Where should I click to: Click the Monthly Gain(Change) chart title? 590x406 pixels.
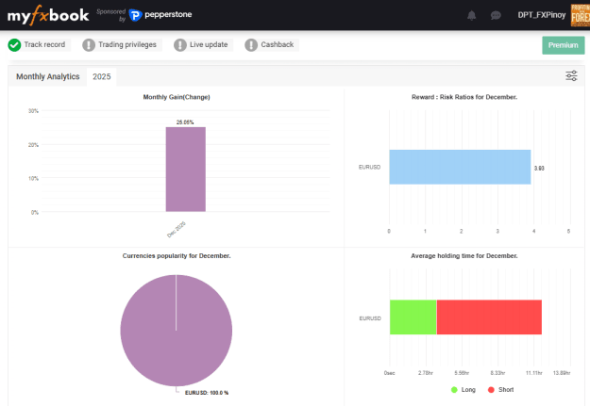177,97
